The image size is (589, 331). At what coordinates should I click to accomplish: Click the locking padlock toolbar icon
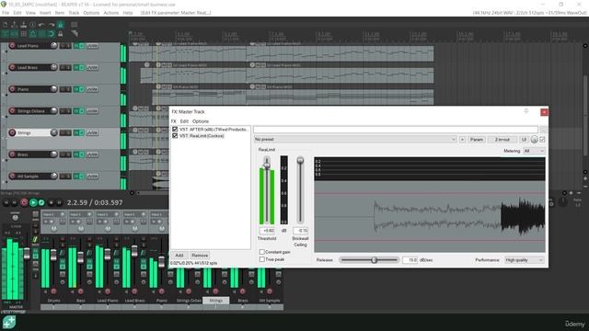click(x=60, y=34)
